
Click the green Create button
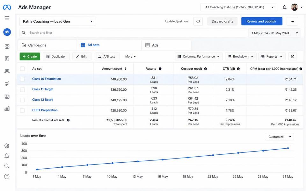(30, 57)
